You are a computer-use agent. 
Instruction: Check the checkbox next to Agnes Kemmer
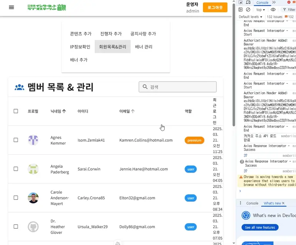(16, 140)
